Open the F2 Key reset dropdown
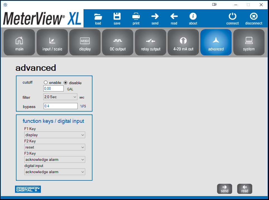The height and width of the screenshot is (200, 269). click(55, 147)
